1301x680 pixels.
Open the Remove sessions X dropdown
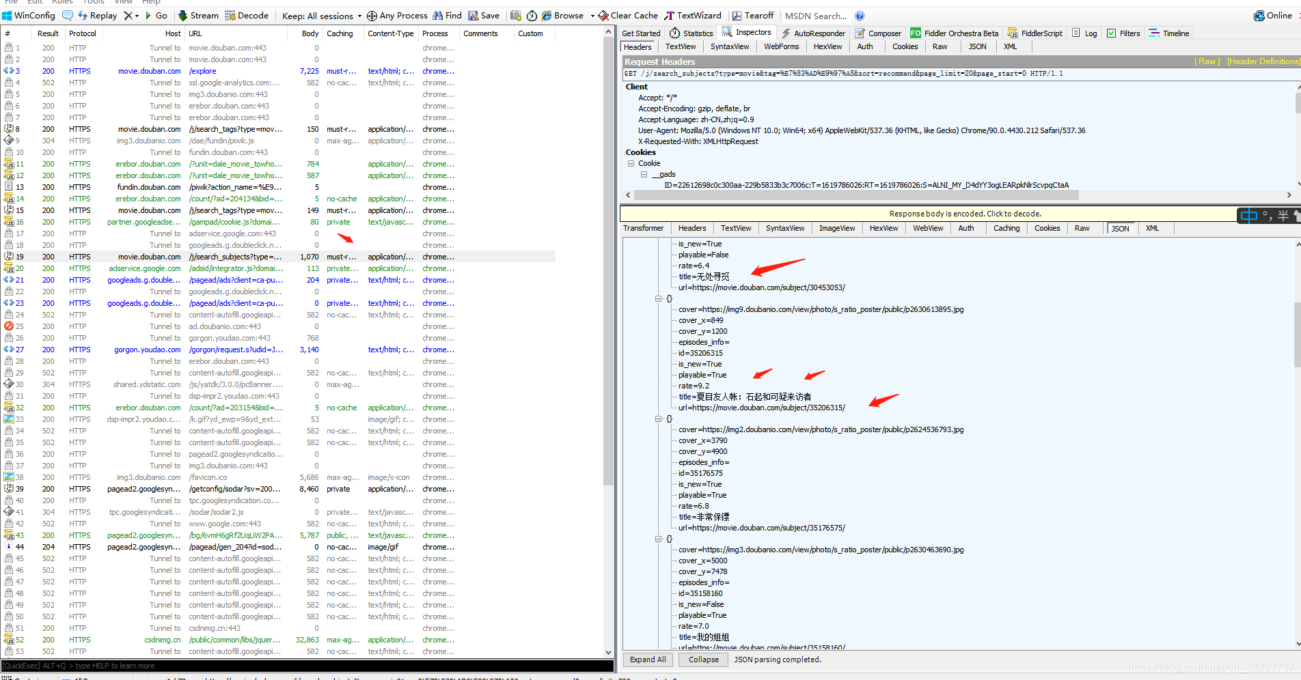tap(131, 16)
